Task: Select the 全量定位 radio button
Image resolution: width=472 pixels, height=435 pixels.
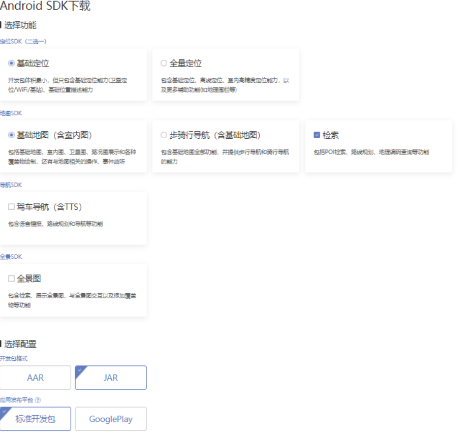Action: coord(164,63)
